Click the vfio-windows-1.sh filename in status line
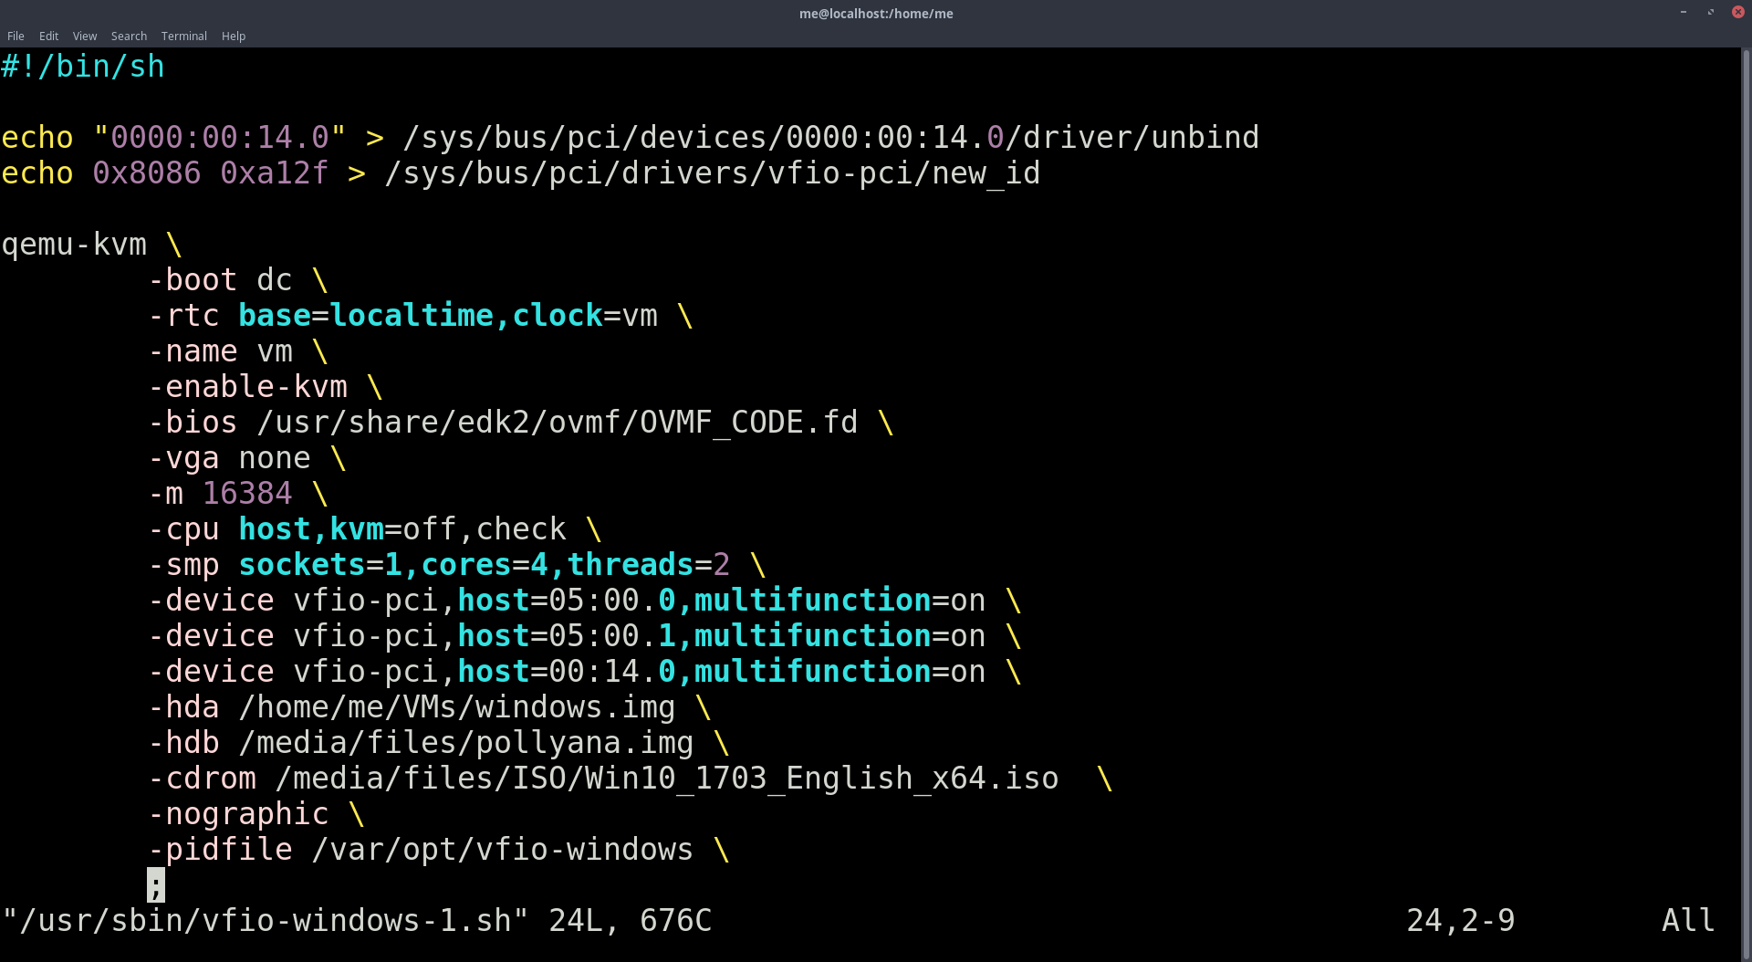 [266, 921]
